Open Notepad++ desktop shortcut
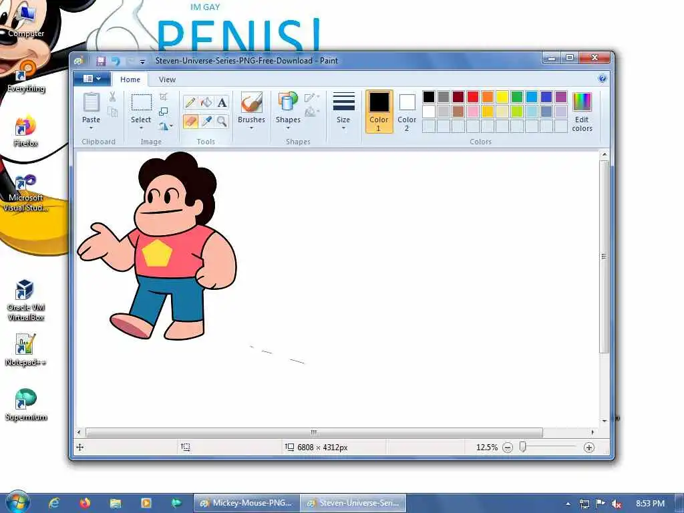The height and width of the screenshot is (513, 684). (x=26, y=350)
